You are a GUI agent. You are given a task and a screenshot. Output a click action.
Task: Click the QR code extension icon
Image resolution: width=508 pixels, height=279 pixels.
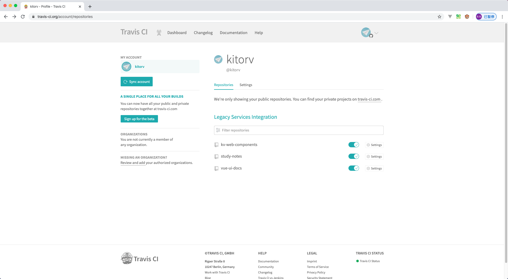[459, 17]
